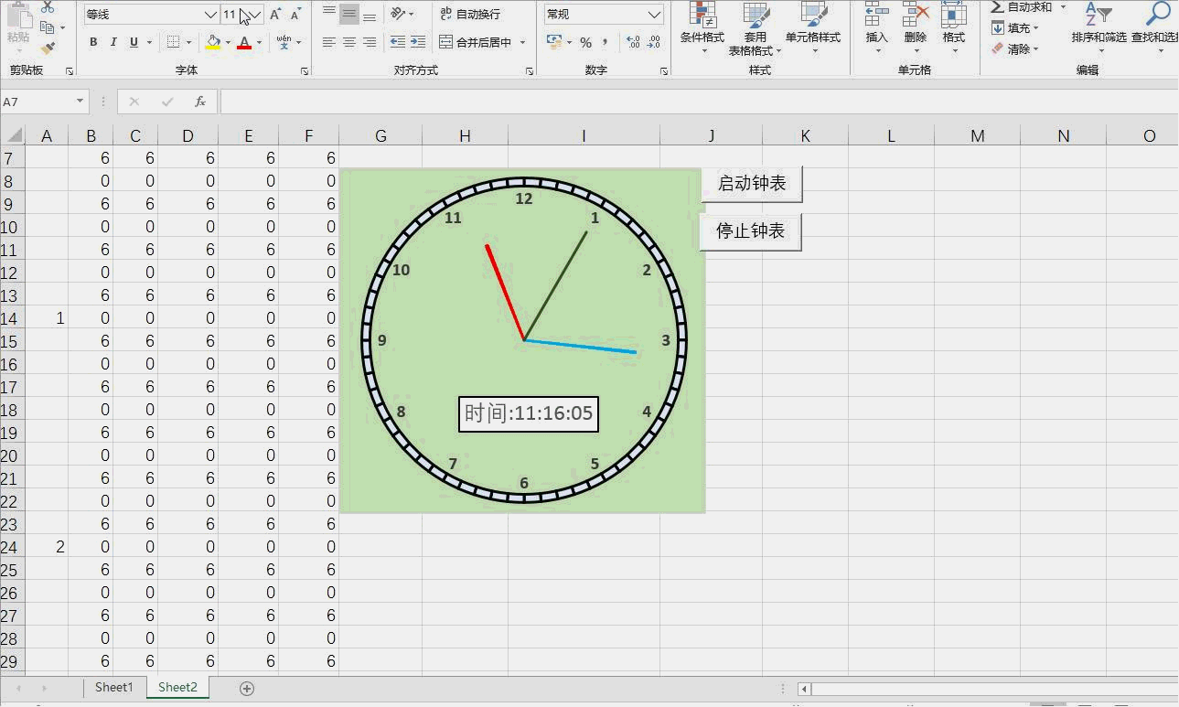The width and height of the screenshot is (1179, 707).
Task: Select middle vertical alignment icon
Action: [x=349, y=14]
